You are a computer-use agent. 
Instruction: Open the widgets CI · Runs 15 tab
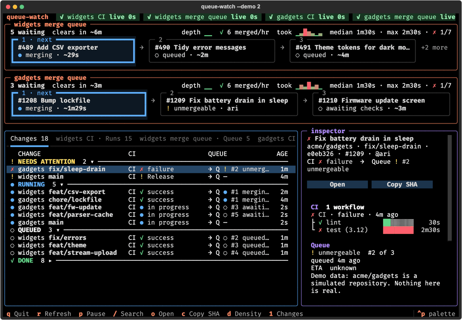[94, 139]
